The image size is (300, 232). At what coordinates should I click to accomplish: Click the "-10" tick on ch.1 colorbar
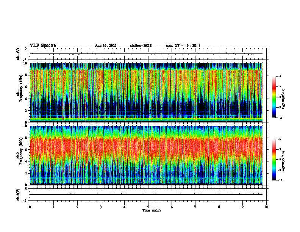pyautogui.click(x=280, y=118)
